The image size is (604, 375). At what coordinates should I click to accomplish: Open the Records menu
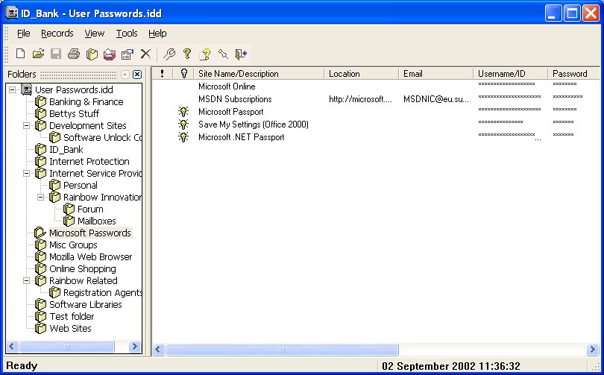[x=57, y=34]
